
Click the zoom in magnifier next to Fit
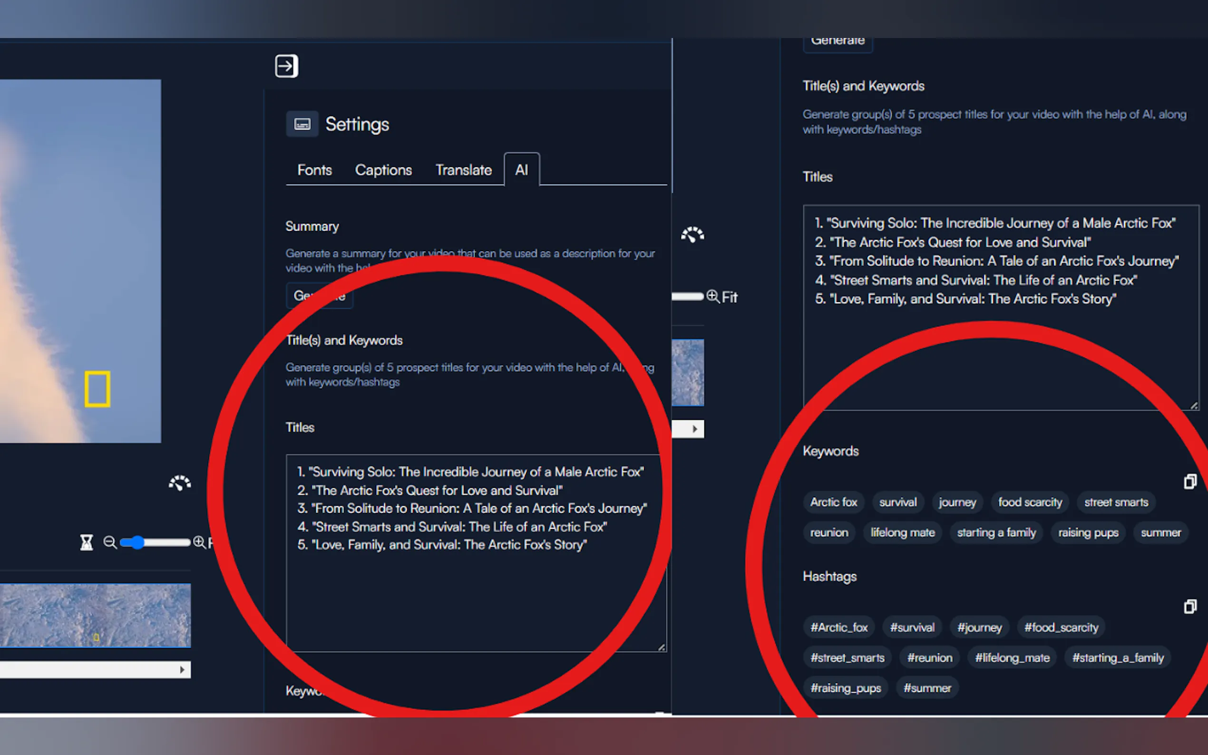pyautogui.click(x=713, y=297)
